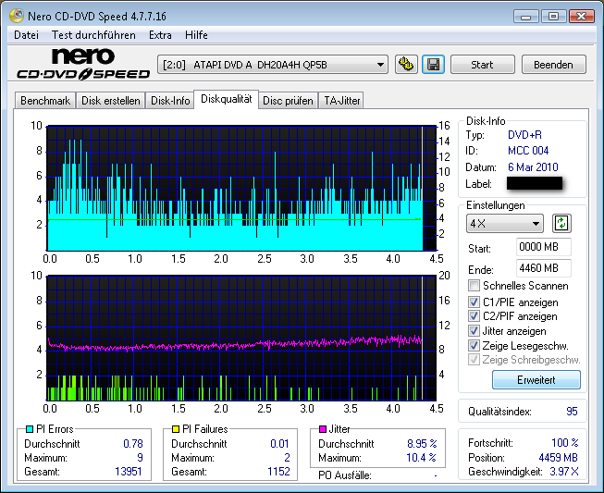
Task: Click the Qualitätsindex value 95
Action: coord(572,412)
